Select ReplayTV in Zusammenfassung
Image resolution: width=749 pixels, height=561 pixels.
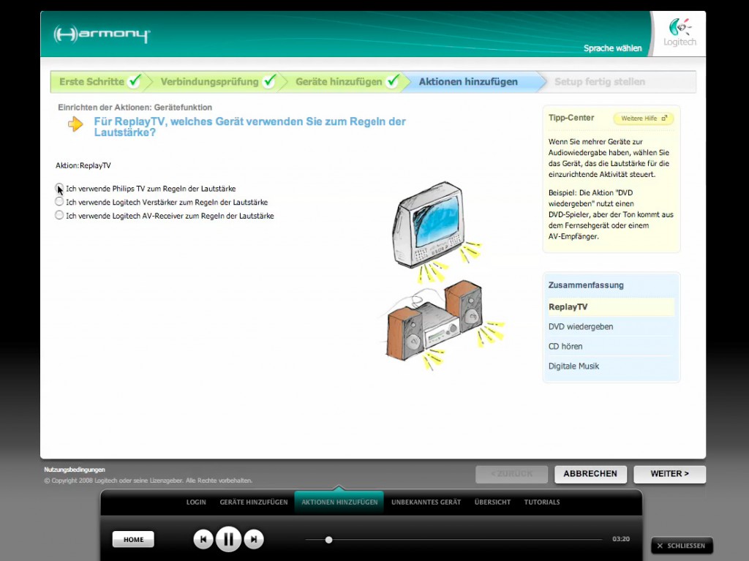pos(611,306)
